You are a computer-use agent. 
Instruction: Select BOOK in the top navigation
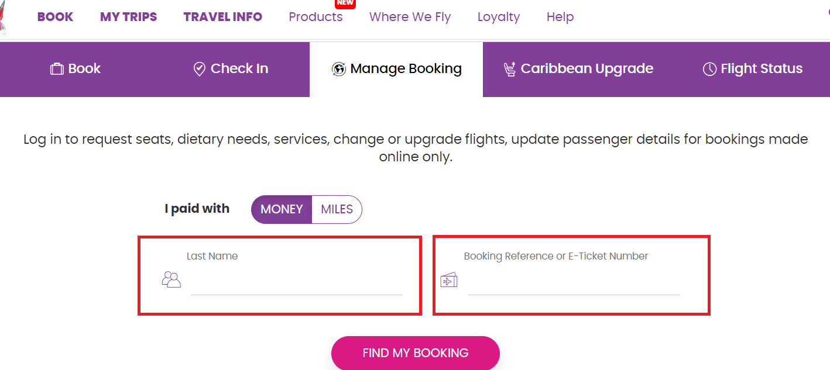click(x=55, y=17)
